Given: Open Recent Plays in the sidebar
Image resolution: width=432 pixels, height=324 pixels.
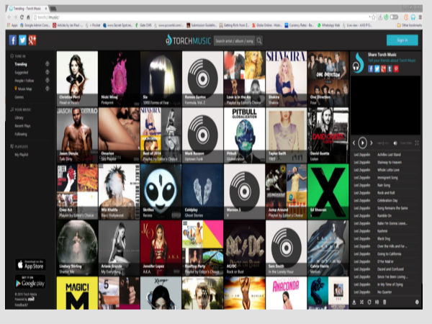Looking at the screenshot, I should click(x=22, y=126).
